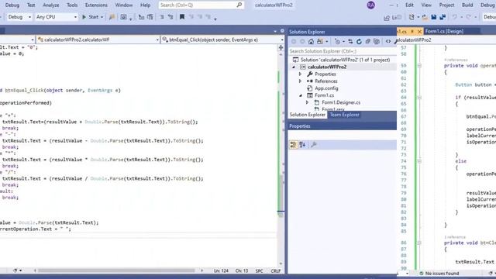Image resolution: width=496 pixels, height=279 pixels.
Task: Click Search Solution Explorer field
Action: tap(342, 51)
